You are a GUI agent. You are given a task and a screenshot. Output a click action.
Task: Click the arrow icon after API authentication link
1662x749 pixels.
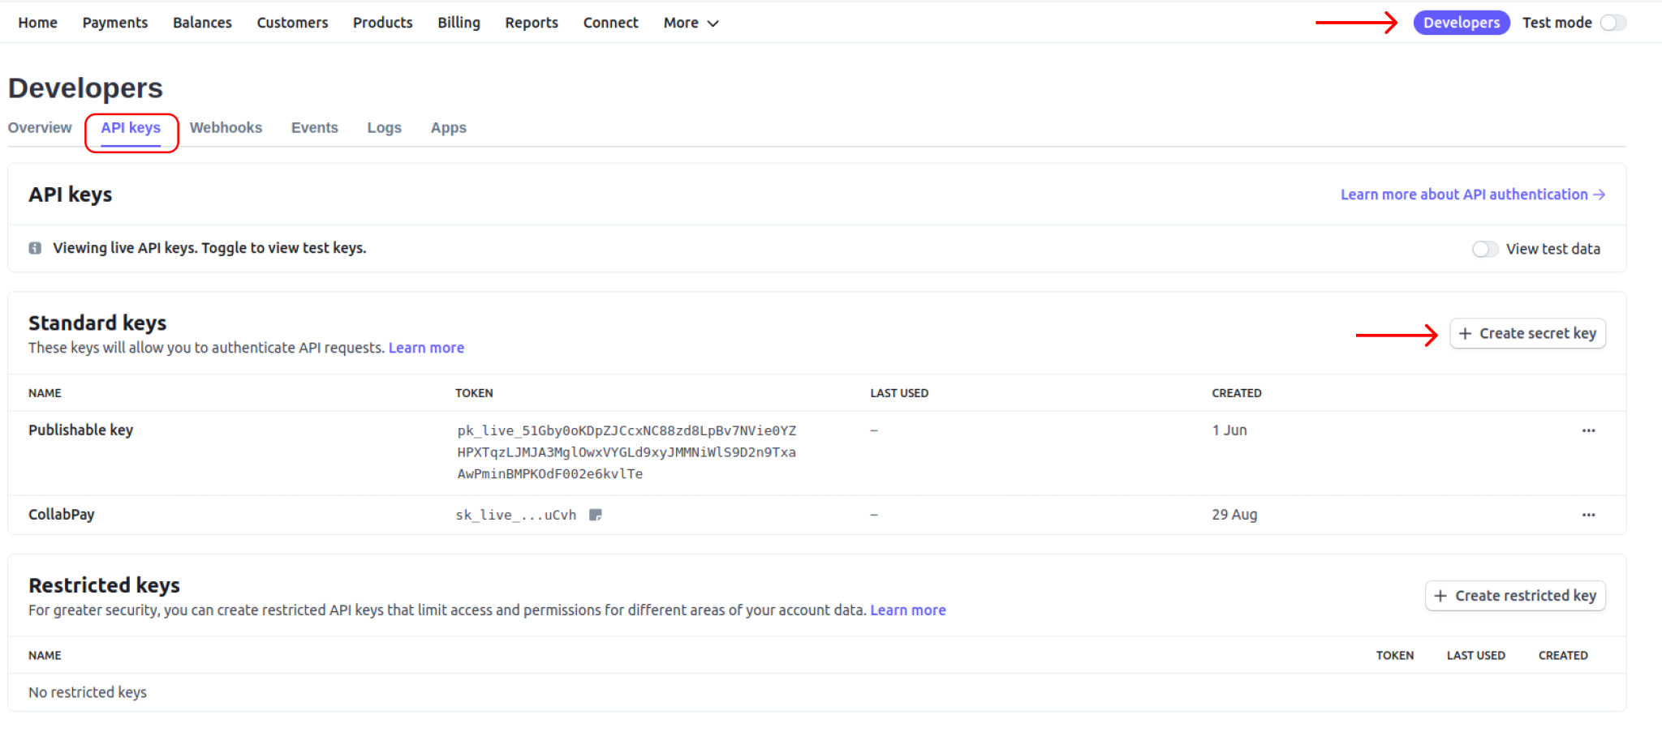[x=1600, y=195]
